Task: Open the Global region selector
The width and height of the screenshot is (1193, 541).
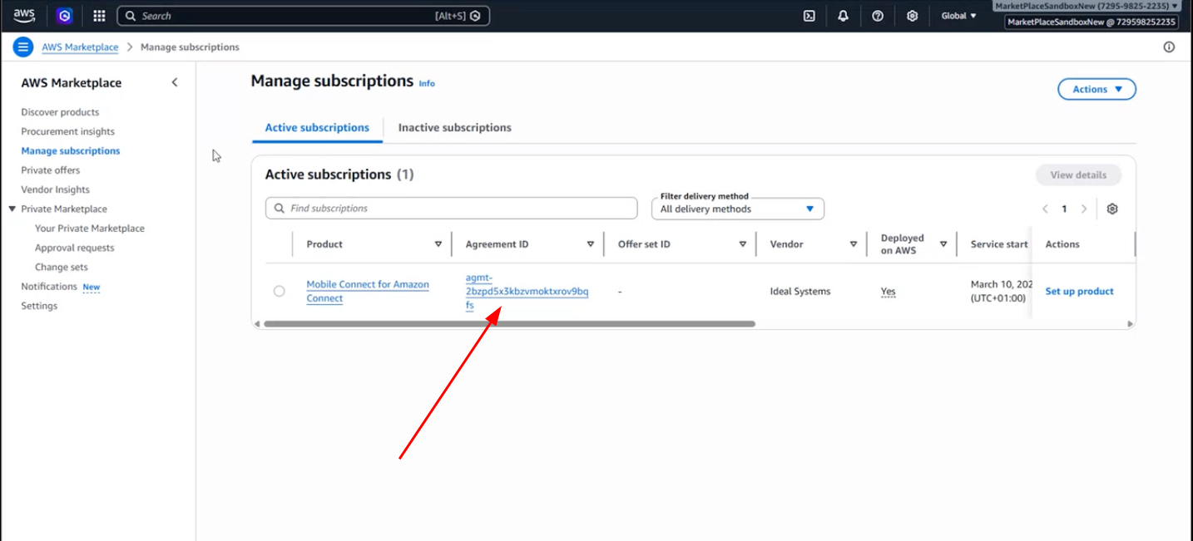Action: click(958, 16)
